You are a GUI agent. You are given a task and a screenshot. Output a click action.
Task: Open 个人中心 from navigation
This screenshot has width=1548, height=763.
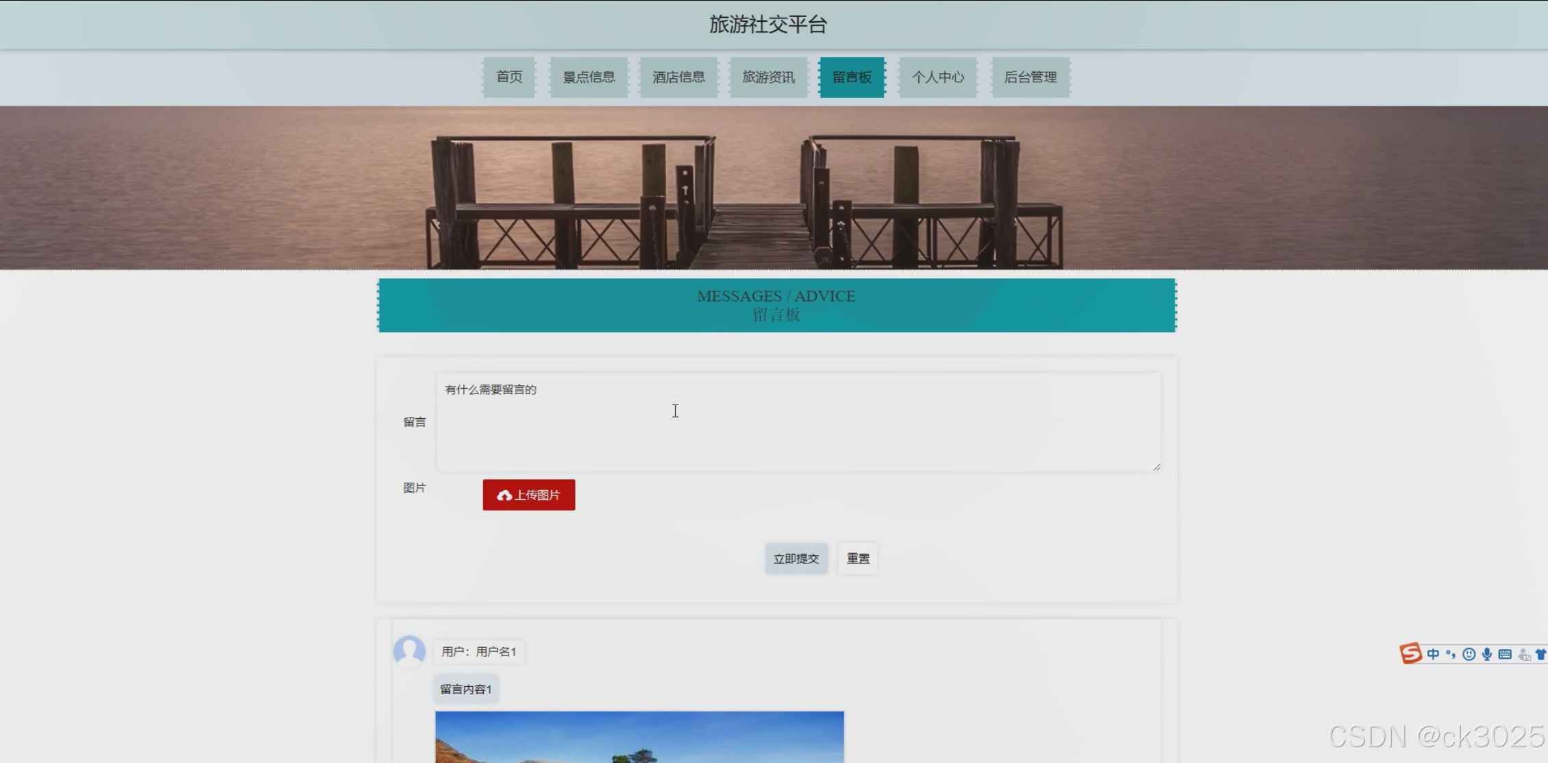(937, 77)
